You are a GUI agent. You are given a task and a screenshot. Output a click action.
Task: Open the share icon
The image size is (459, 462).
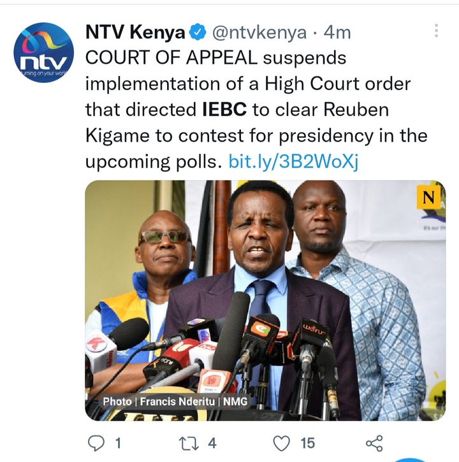pos(374,443)
